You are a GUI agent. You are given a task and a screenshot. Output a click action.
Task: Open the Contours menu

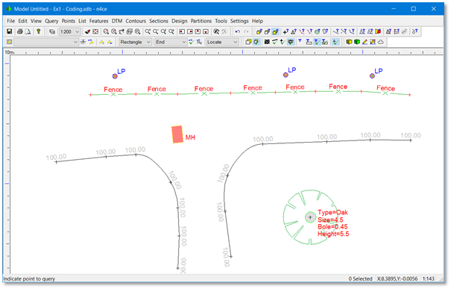[x=136, y=21]
